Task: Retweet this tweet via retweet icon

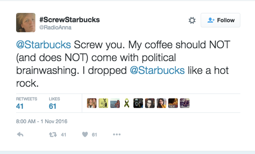Action: point(53,134)
